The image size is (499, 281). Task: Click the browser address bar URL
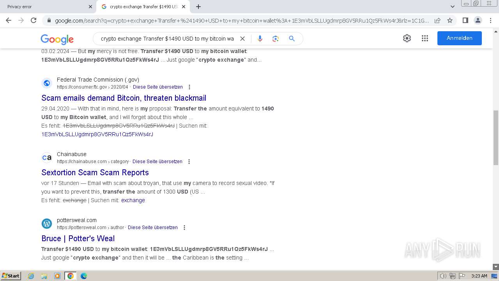[242, 20]
